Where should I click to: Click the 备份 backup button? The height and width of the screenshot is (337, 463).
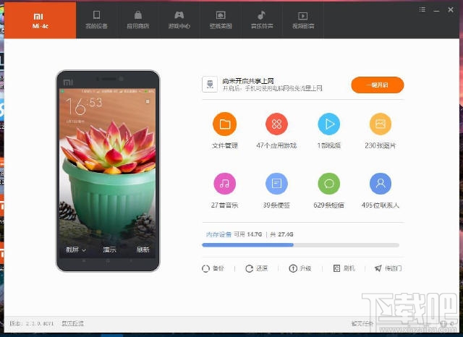(213, 268)
